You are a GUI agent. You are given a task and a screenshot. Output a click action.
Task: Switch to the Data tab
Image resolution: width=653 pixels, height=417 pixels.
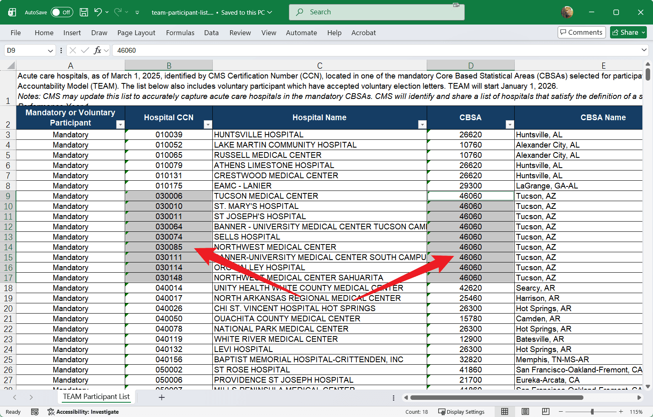point(212,33)
